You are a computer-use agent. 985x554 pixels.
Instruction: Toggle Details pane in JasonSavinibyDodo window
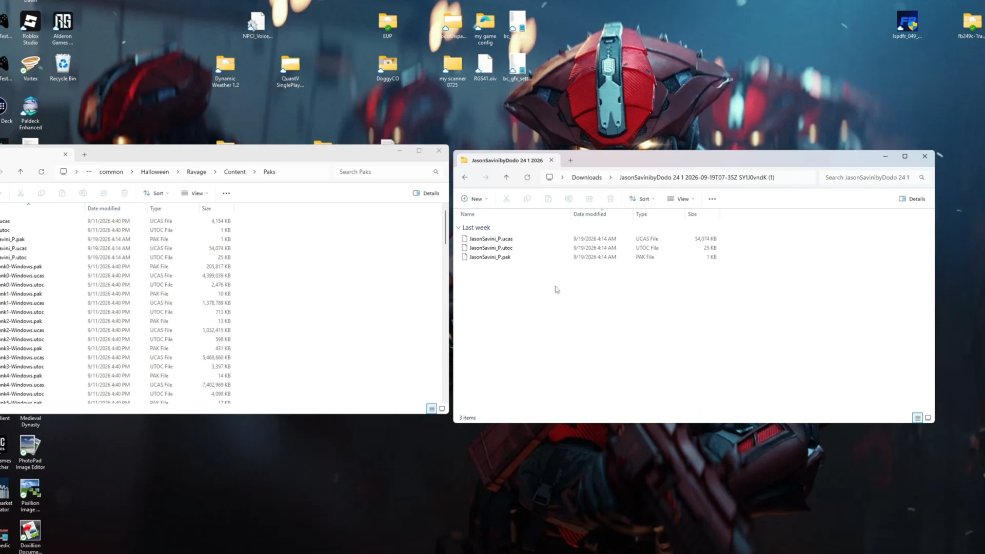click(912, 199)
